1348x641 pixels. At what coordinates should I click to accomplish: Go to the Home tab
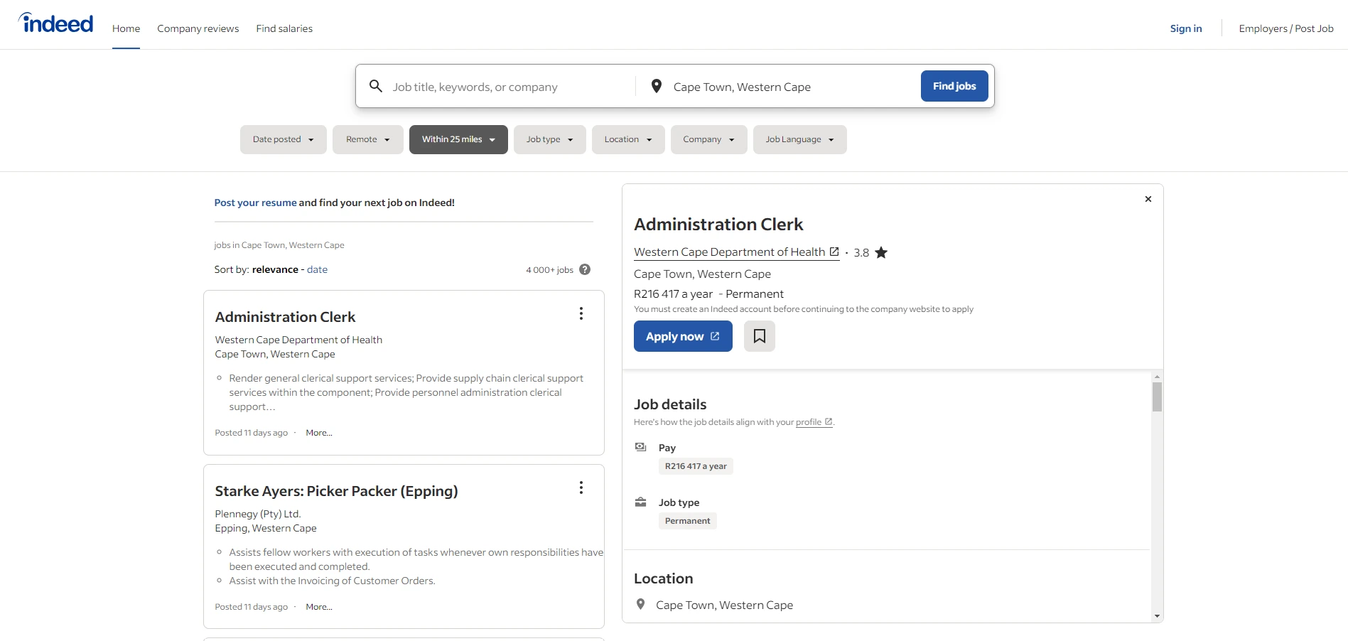(x=126, y=28)
